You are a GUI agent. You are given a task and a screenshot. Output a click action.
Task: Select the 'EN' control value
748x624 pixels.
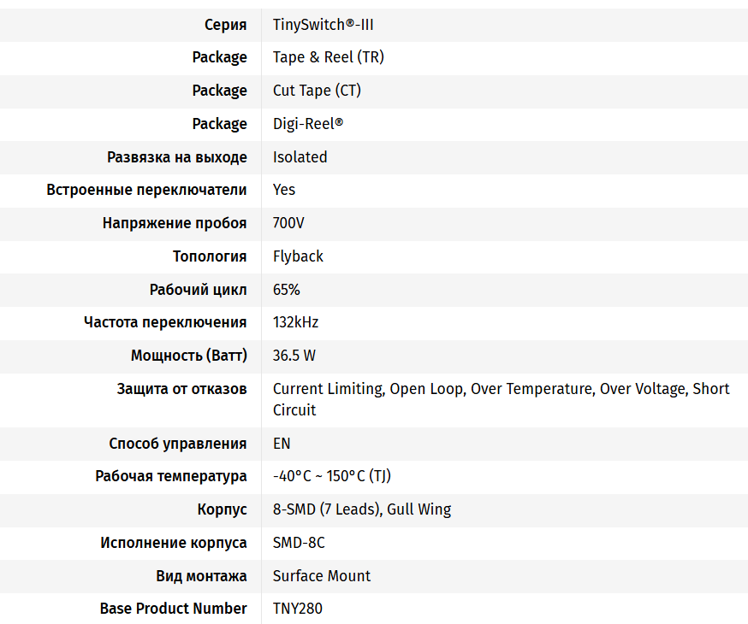coord(282,444)
